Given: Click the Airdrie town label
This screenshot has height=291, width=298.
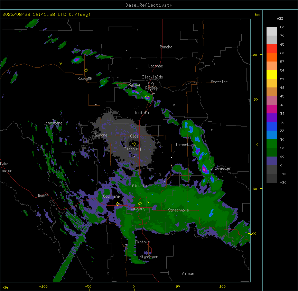Looking at the screenshot, I should point(140,186).
